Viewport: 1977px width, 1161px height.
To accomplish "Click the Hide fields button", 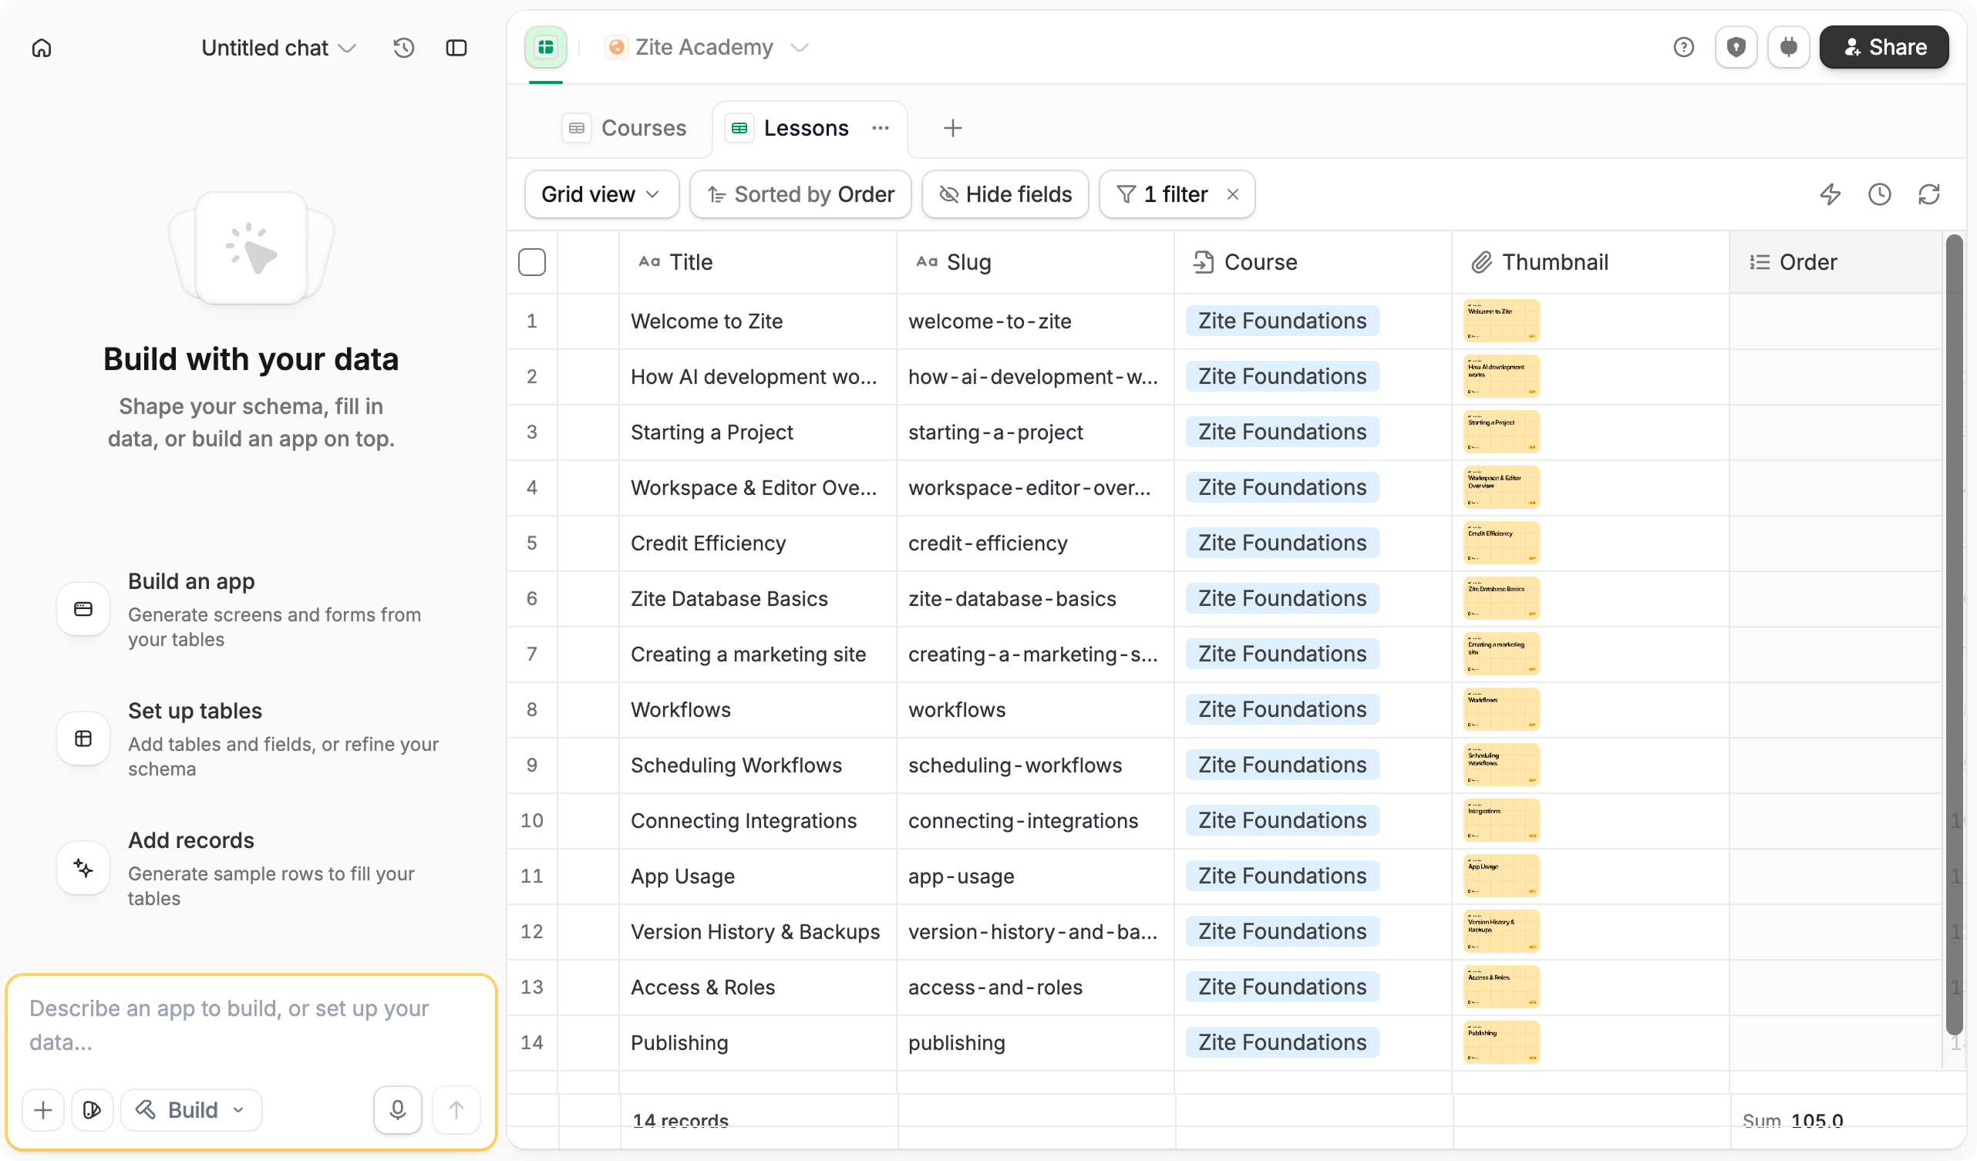I will tap(1004, 194).
